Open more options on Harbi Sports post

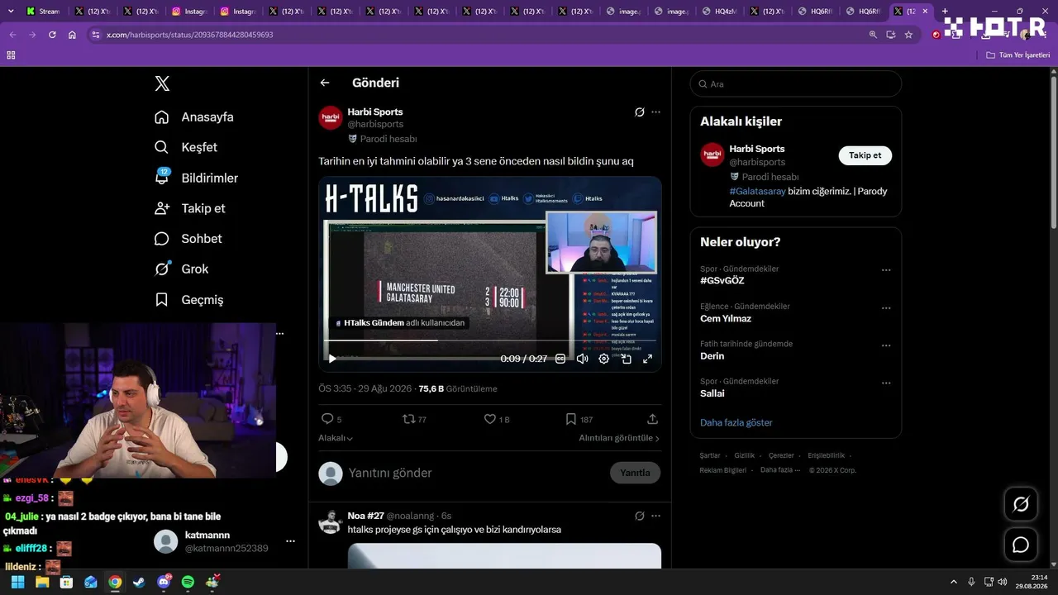point(655,112)
